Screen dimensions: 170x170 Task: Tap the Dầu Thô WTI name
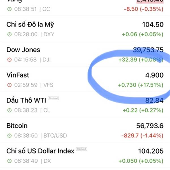[26, 100]
